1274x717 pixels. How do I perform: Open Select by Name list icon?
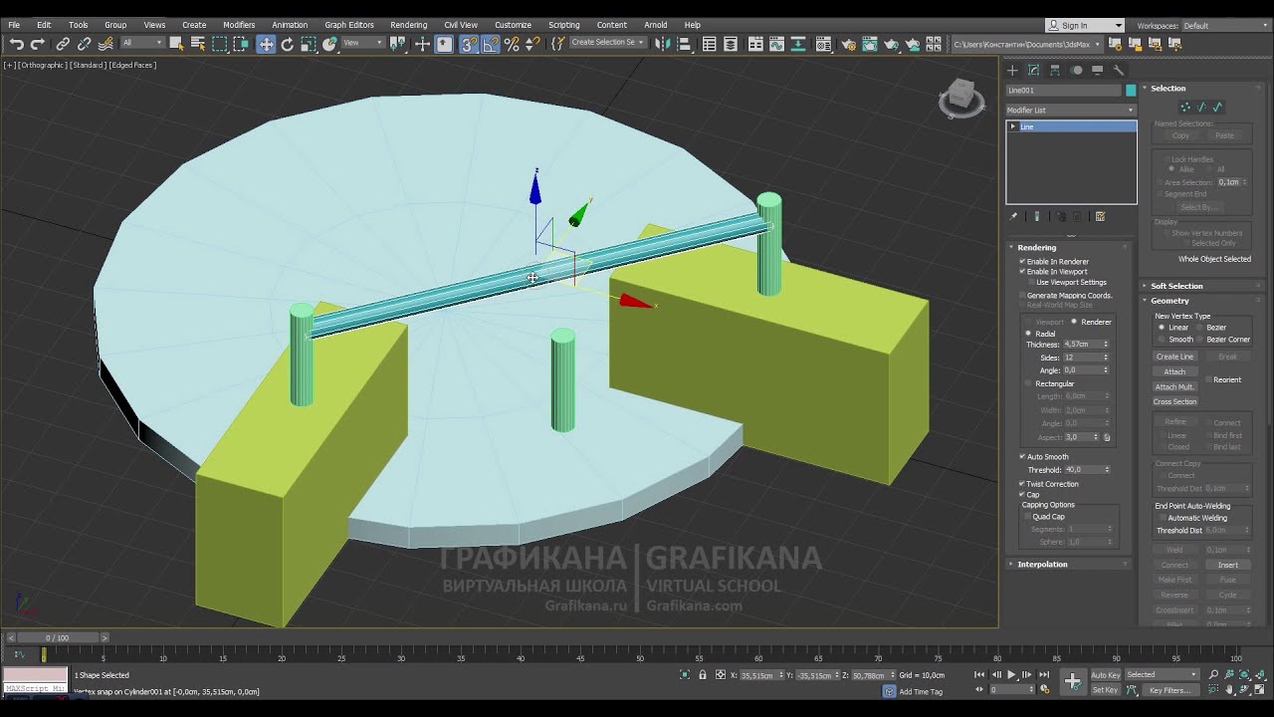198,44
